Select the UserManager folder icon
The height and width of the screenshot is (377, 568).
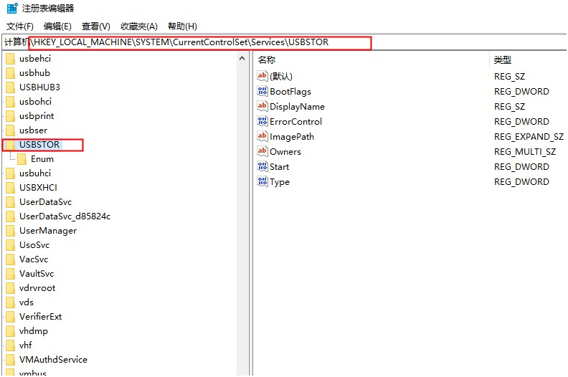click(11, 231)
